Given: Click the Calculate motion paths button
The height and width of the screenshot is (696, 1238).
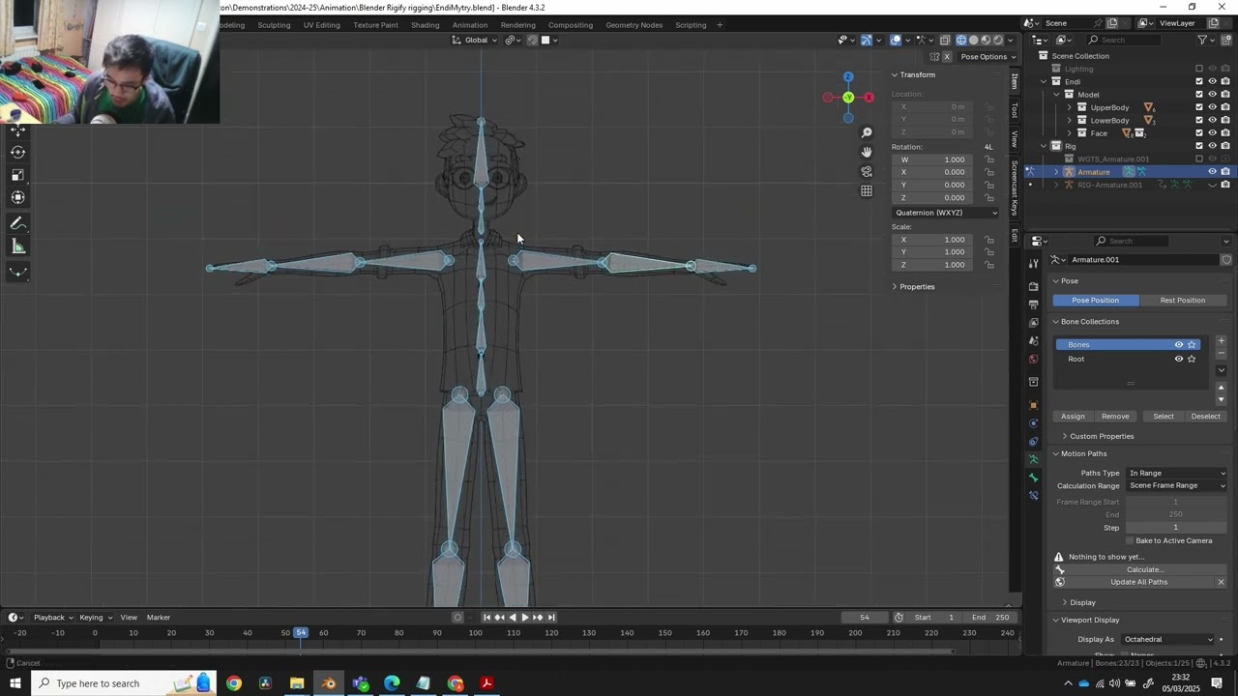Looking at the screenshot, I should point(1144,569).
